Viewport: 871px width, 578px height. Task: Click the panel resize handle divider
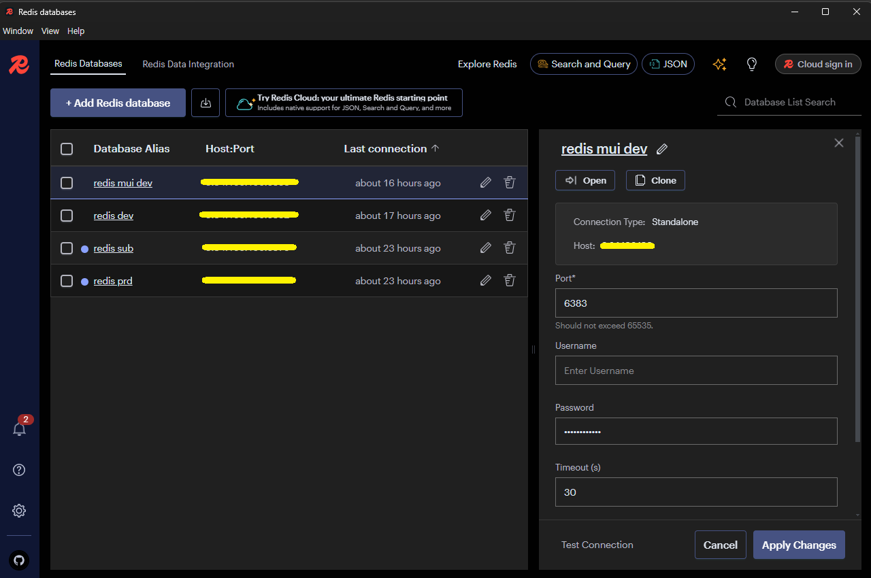(533, 349)
